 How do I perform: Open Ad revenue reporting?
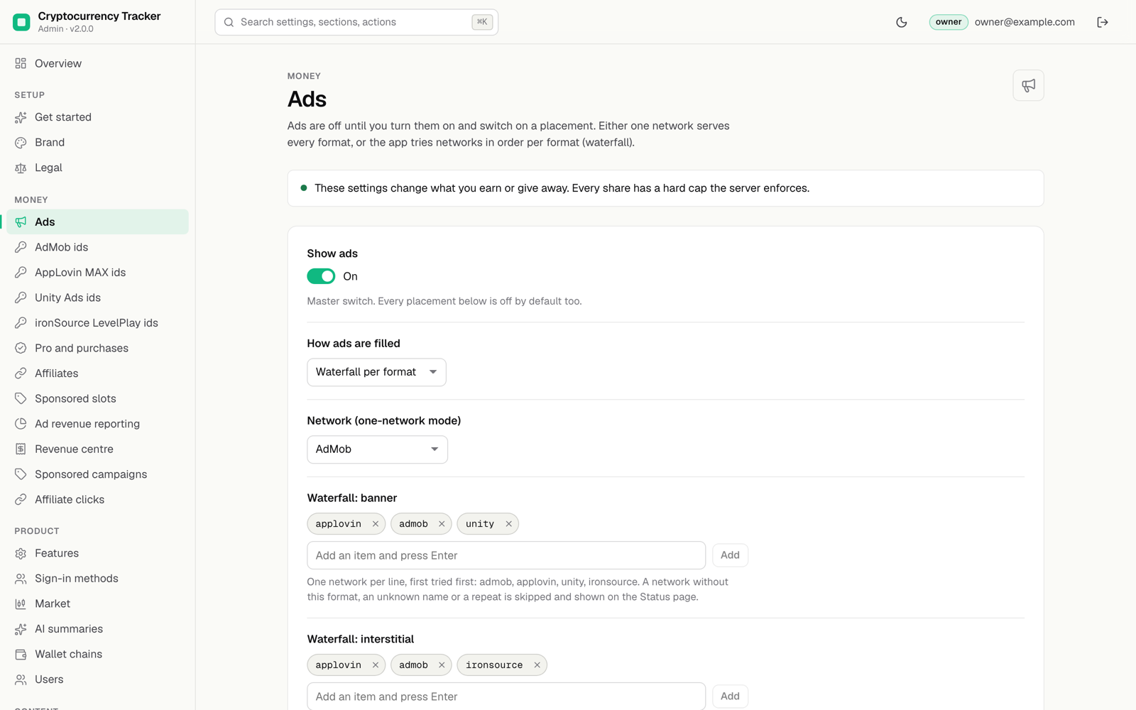pyautogui.click(x=97, y=424)
